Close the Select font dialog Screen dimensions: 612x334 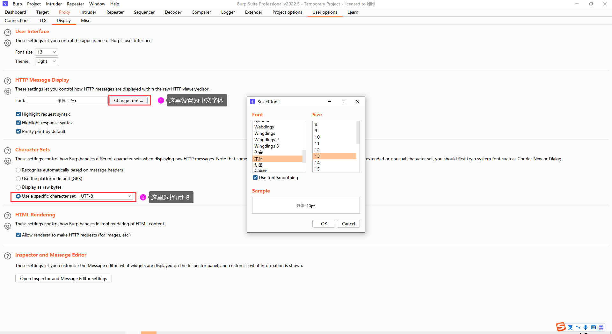point(358,102)
